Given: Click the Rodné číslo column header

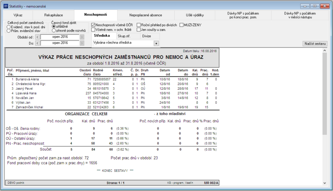Looking at the screenshot, I should (x=98, y=72).
